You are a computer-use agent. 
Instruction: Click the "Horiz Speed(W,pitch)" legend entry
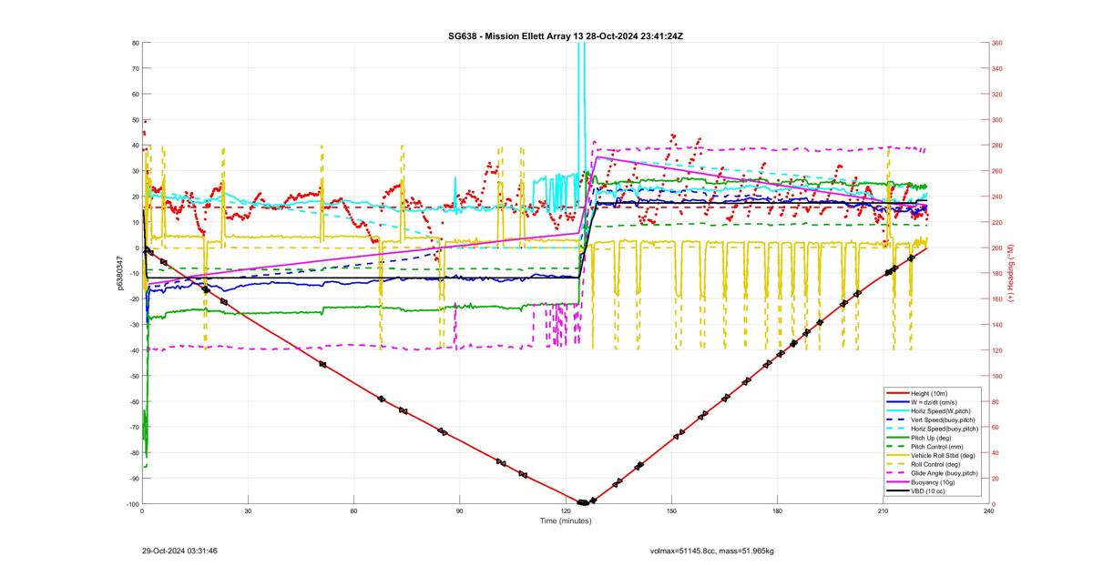pos(941,411)
